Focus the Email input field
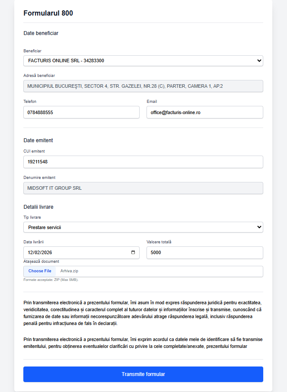287x392 pixels. pos(204,112)
